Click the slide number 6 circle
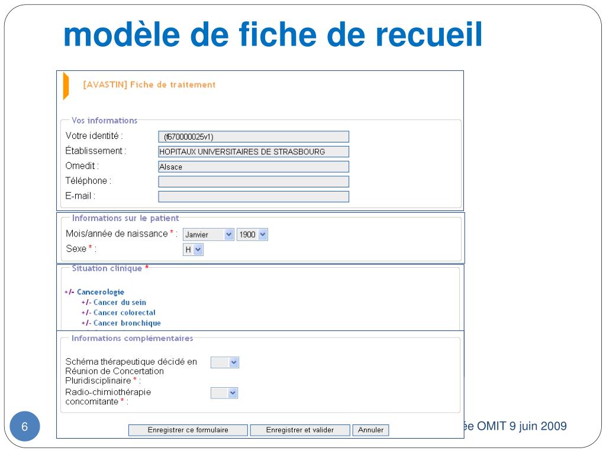The width and height of the screenshot is (606, 454). [25, 426]
